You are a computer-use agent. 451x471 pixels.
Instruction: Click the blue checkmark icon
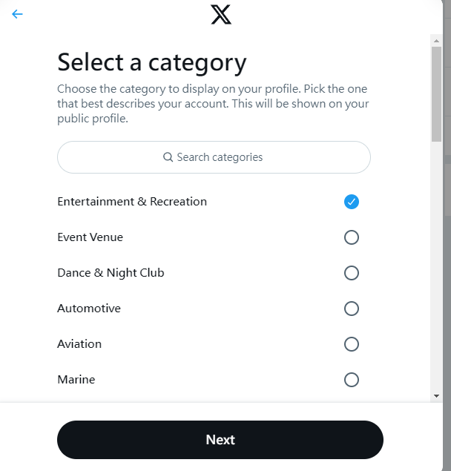click(352, 202)
